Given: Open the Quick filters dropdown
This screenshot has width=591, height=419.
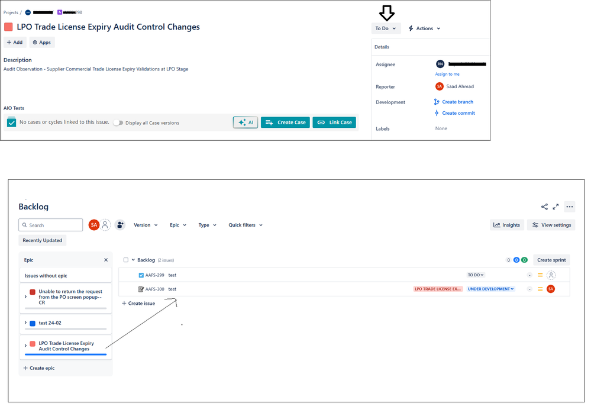Looking at the screenshot, I should point(246,225).
